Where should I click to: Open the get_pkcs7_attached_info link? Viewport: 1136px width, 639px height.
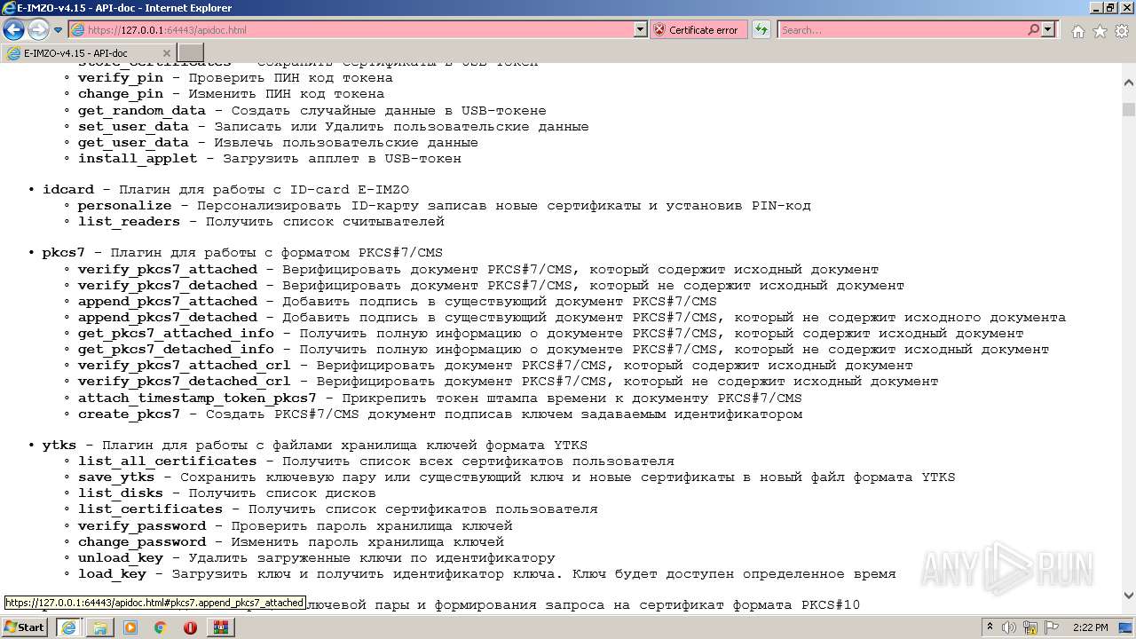[176, 334]
